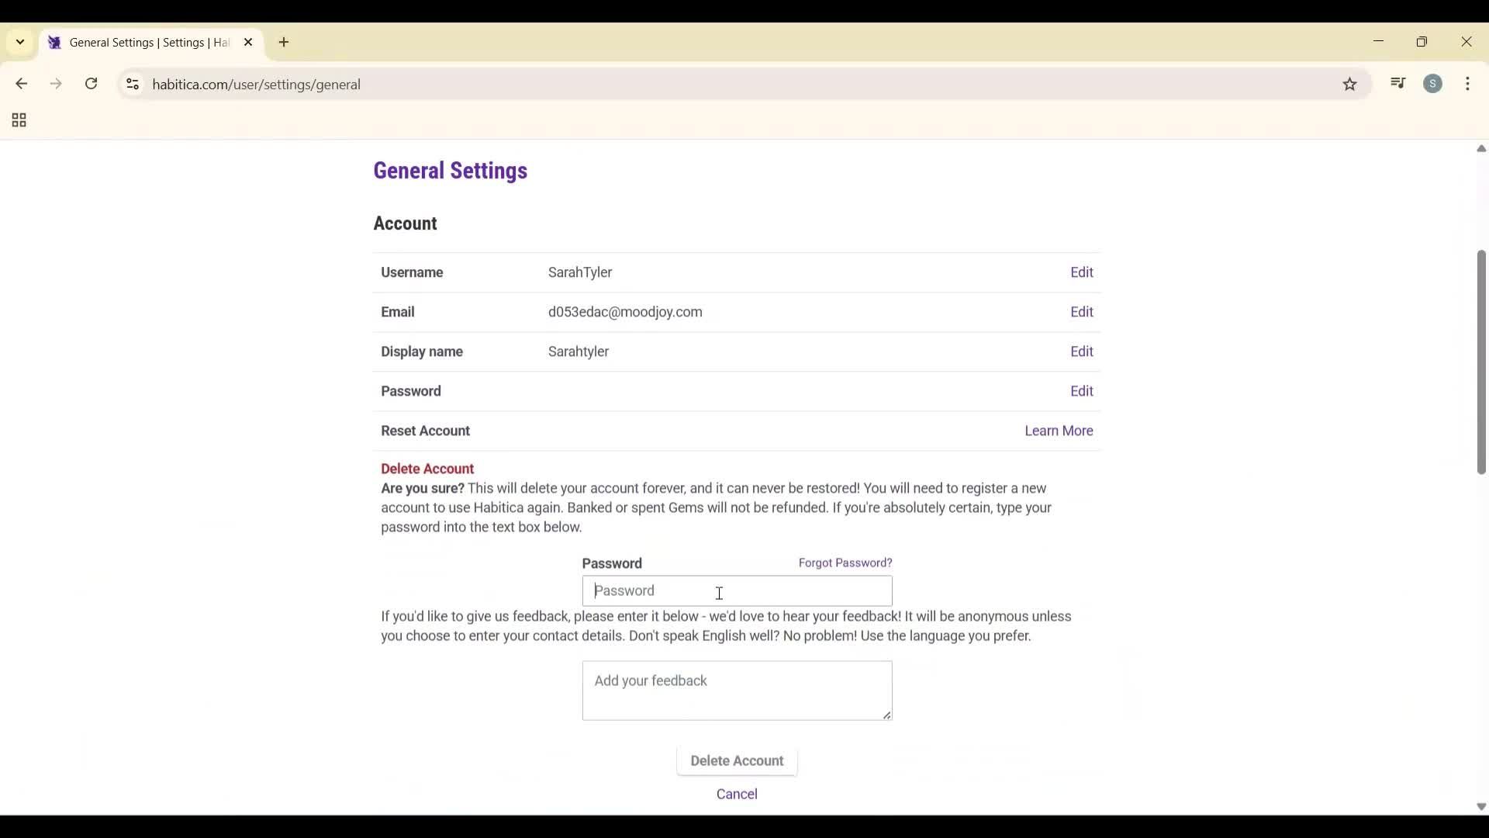Open a new browser tab
This screenshot has height=838, width=1489.
[x=284, y=43]
